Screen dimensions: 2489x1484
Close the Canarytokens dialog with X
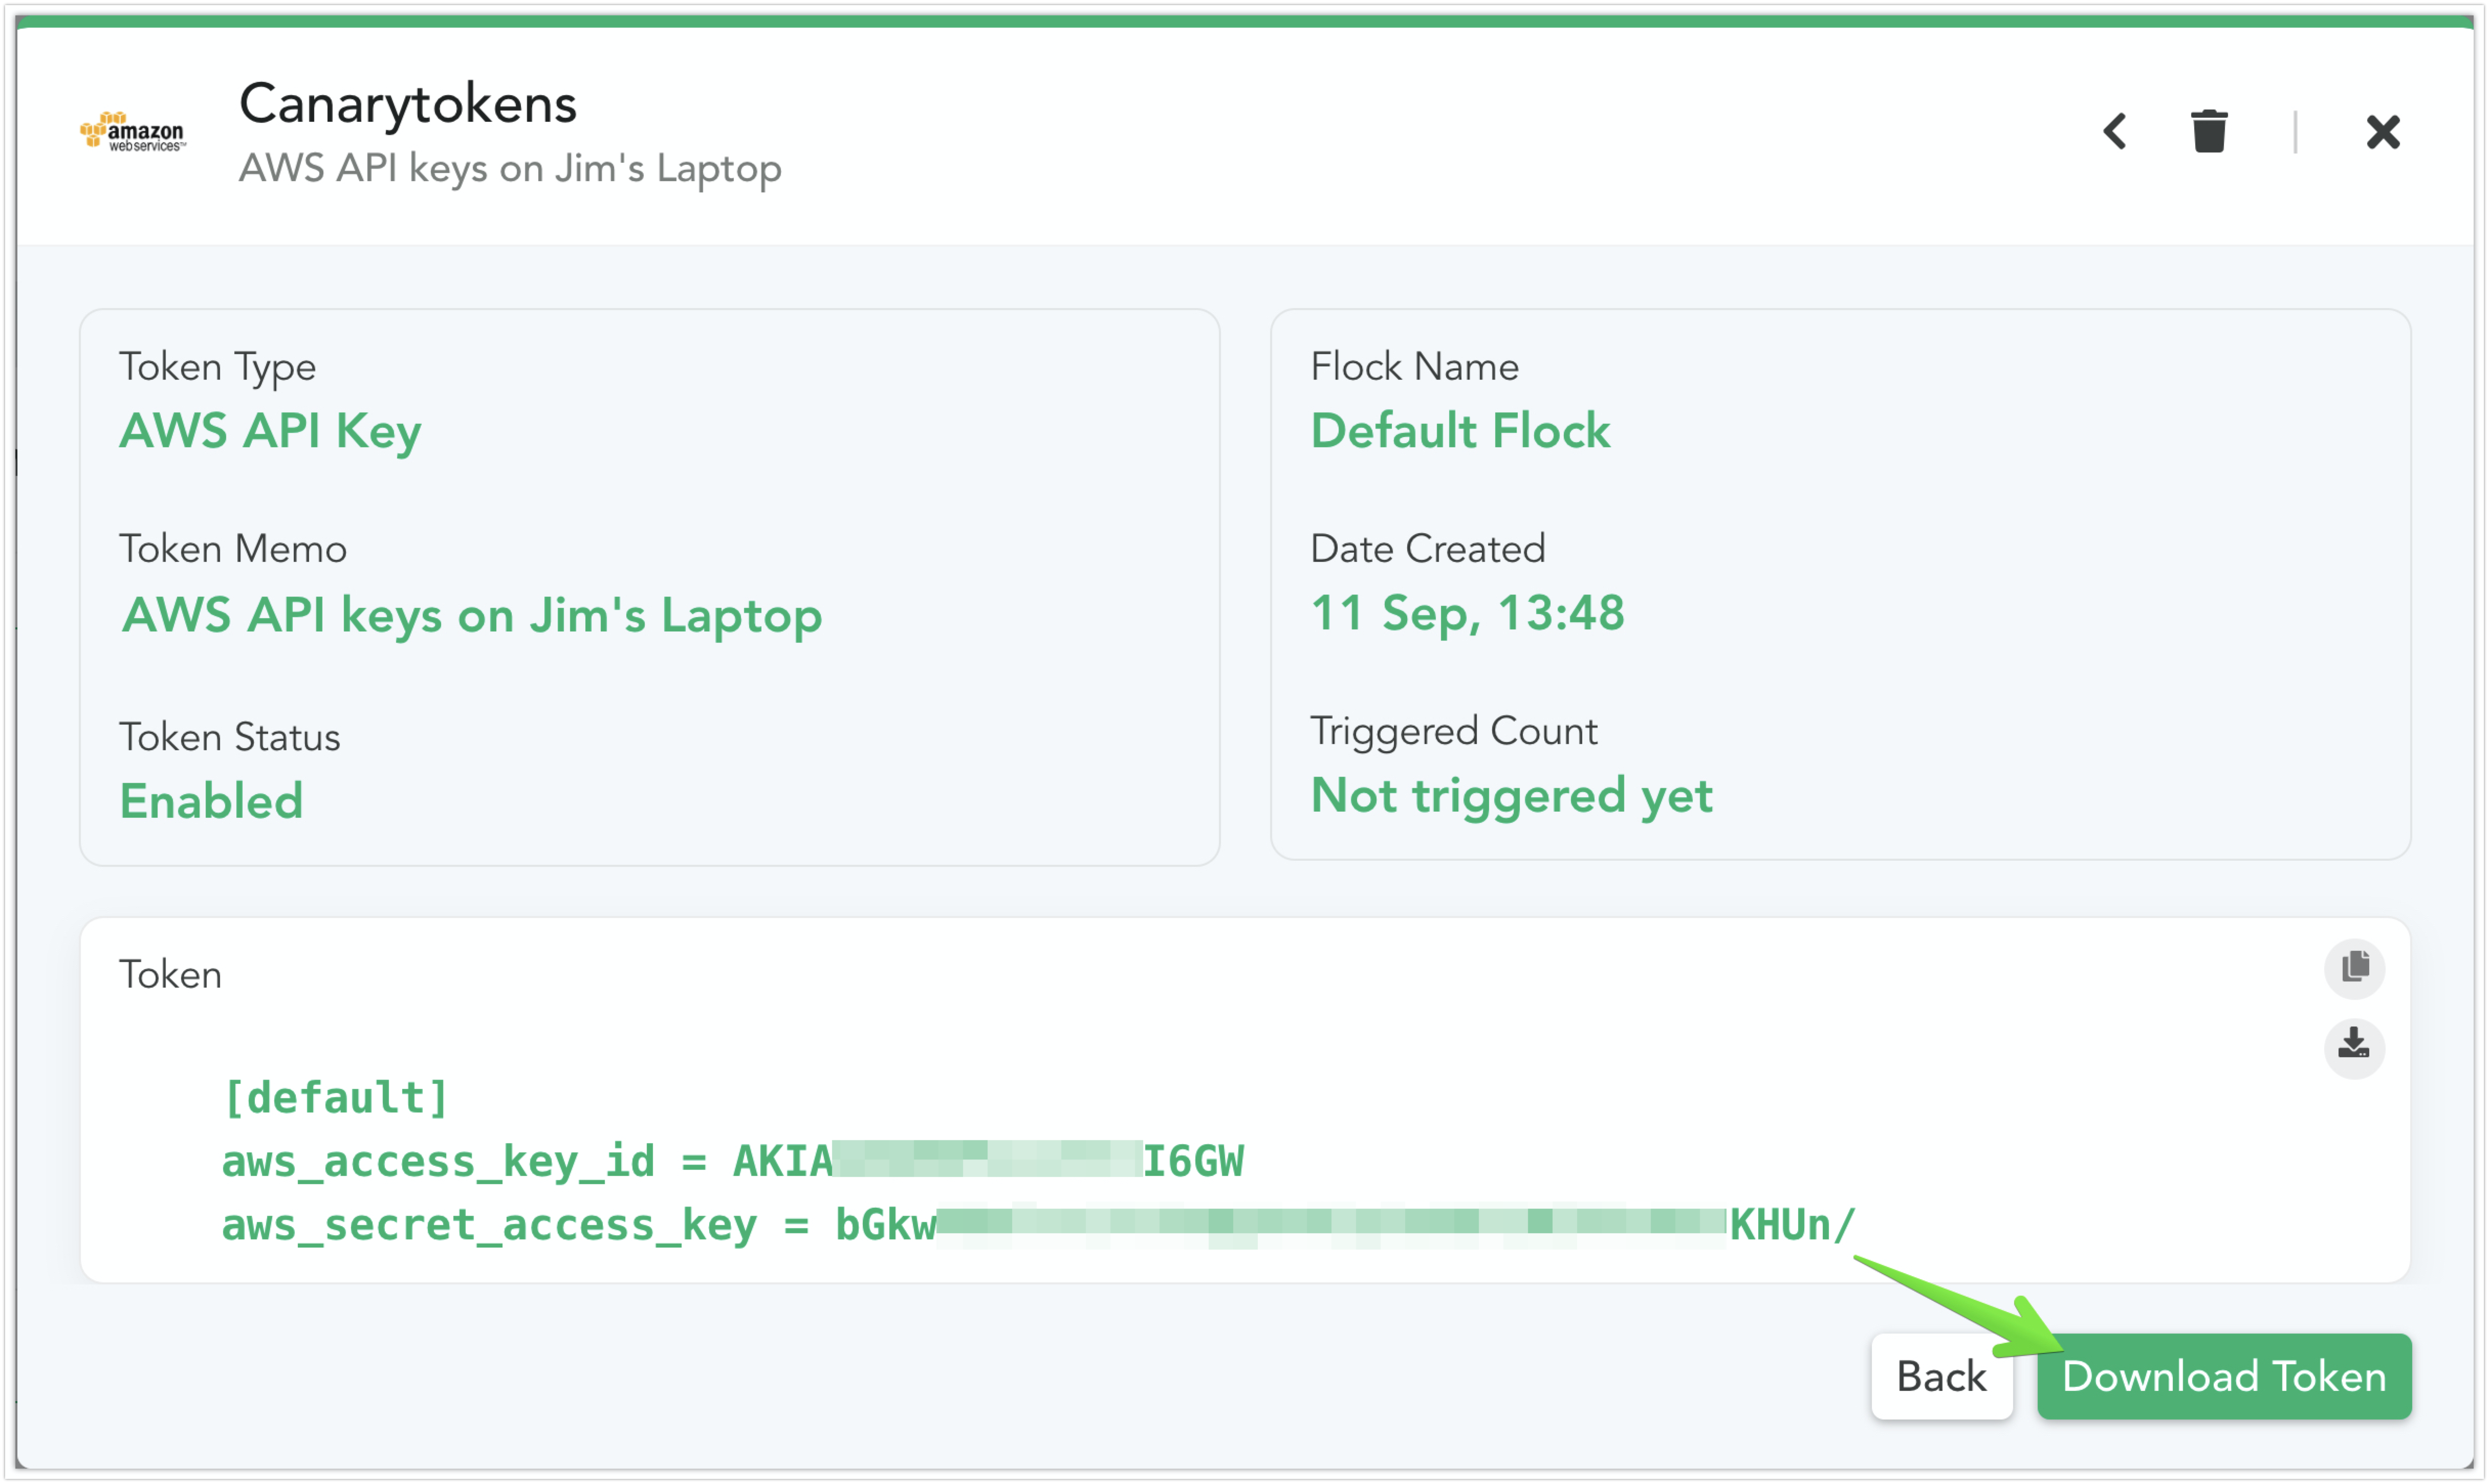2383,131
